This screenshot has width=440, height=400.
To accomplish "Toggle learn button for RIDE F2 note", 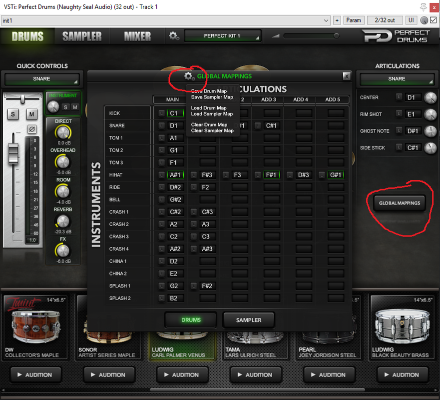I will point(194,187).
